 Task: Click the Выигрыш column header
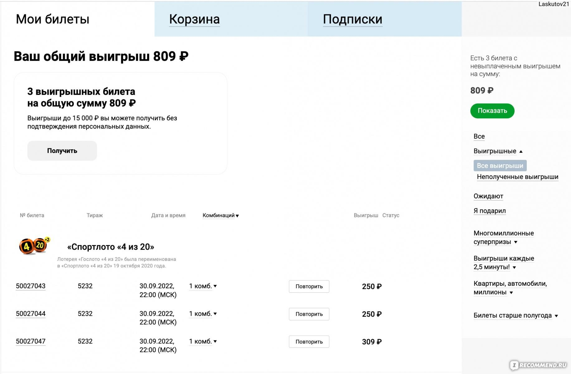pos(366,215)
